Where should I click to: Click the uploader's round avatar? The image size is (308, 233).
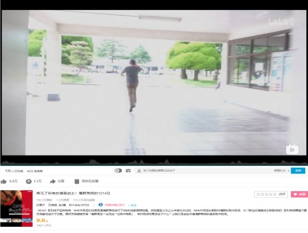point(101,205)
